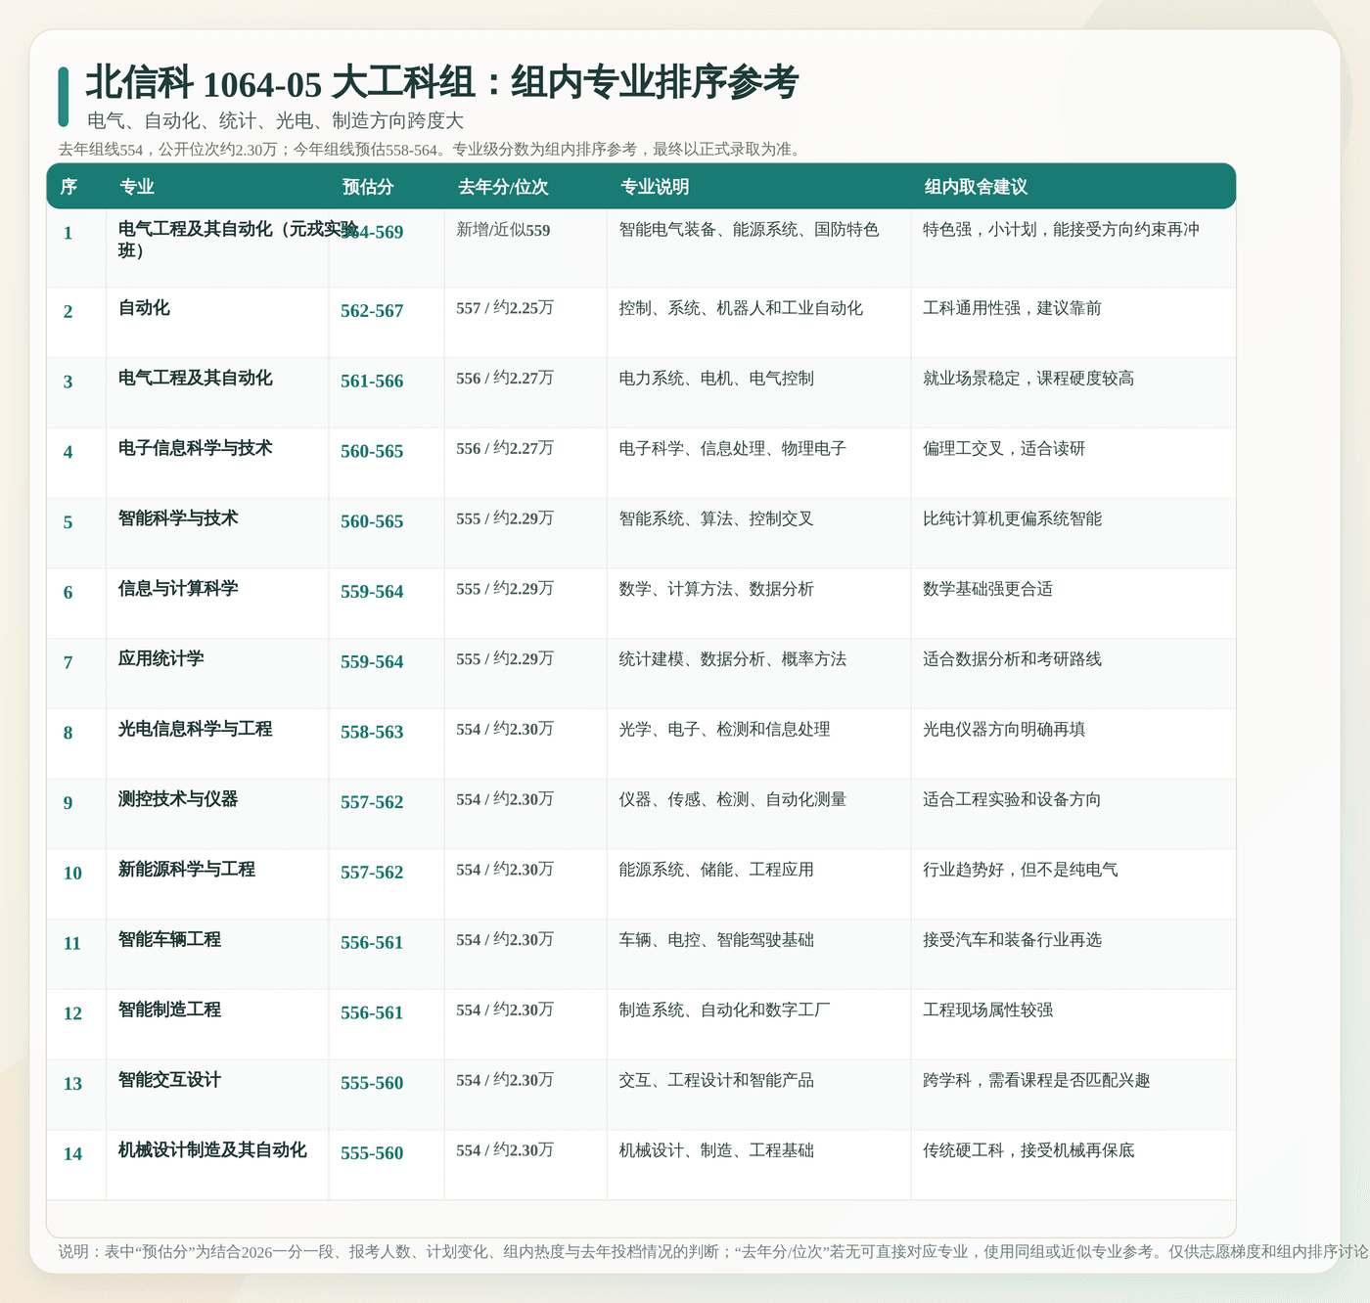Click 能源系统、储能、工程应用 description
1370x1303 pixels.
(x=716, y=871)
